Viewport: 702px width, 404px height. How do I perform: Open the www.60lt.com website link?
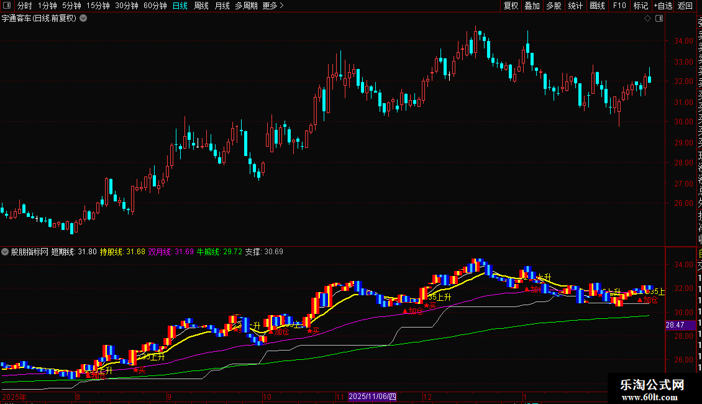tap(652, 397)
